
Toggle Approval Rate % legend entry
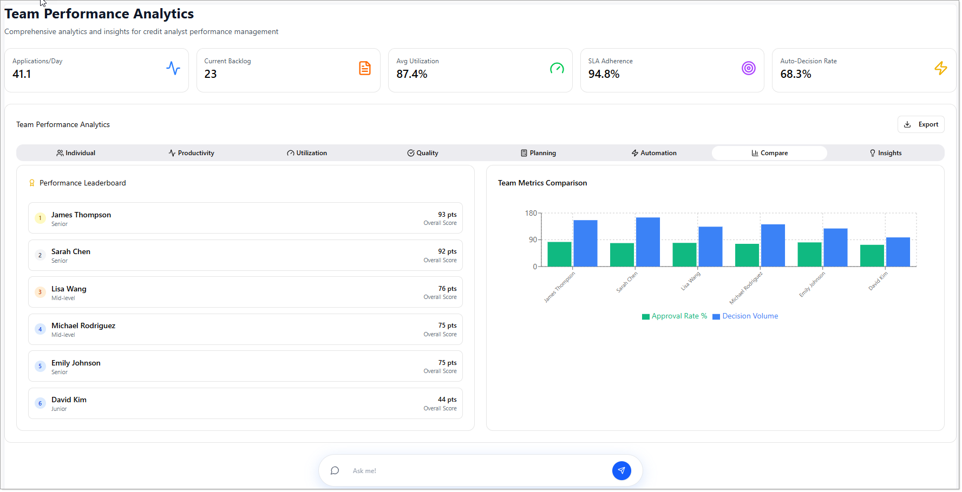pyautogui.click(x=675, y=316)
